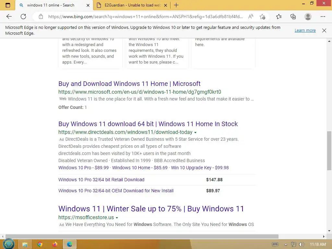Click the 11:18 AM taskbar clock
332x249 pixels.
pos(318,244)
